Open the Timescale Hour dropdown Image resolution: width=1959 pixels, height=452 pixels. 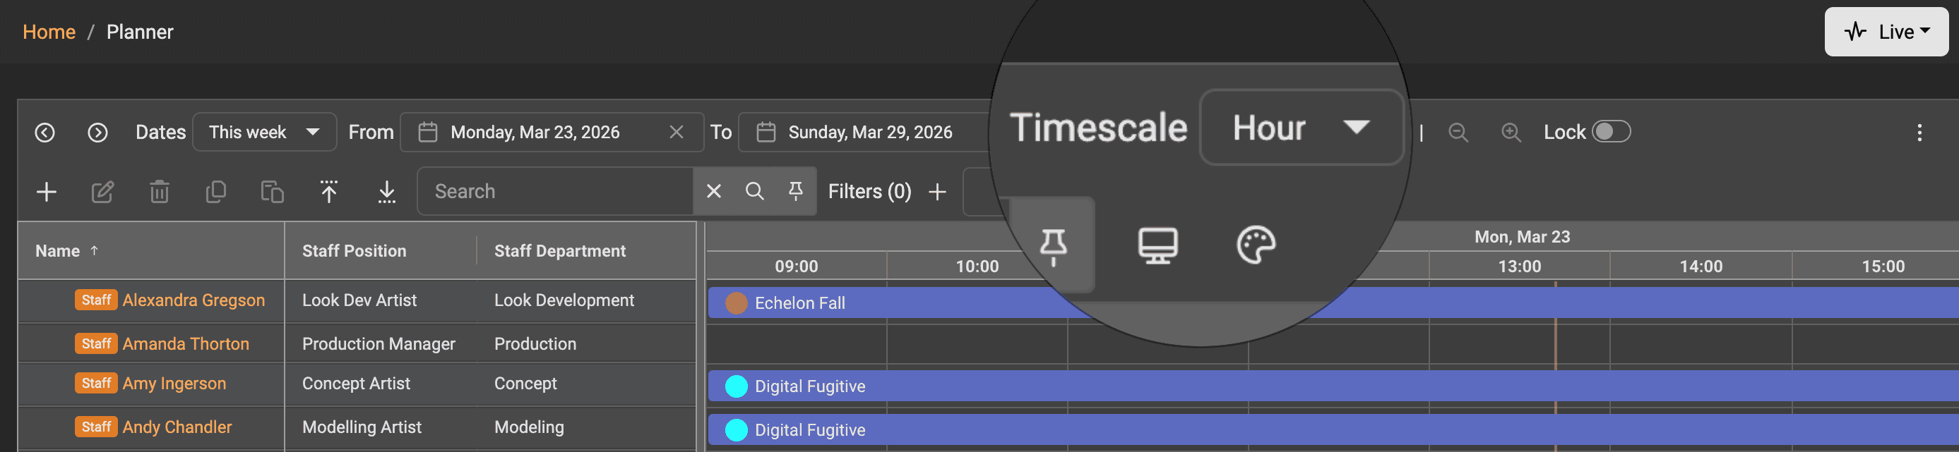(x=1300, y=128)
